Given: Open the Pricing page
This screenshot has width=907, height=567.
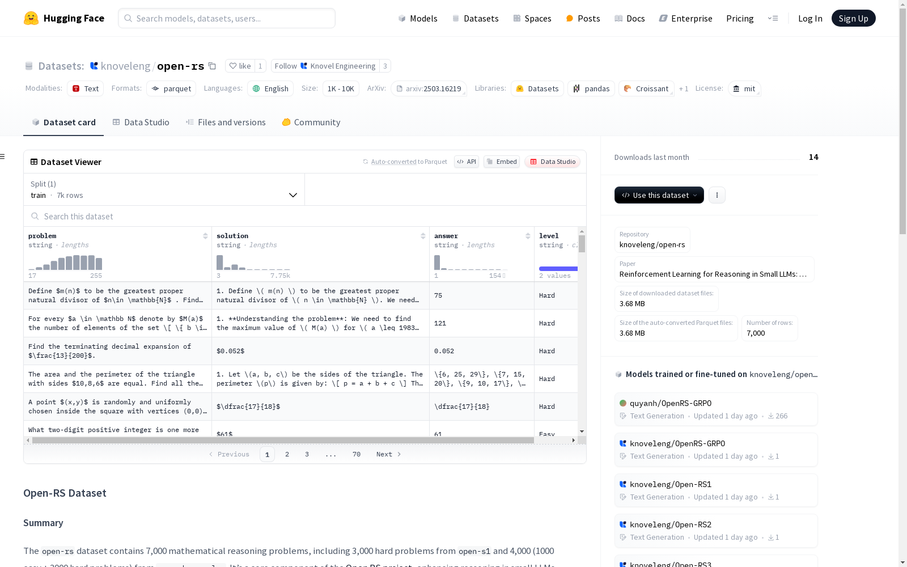Looking at the screenshot, I should click(740, 18).
